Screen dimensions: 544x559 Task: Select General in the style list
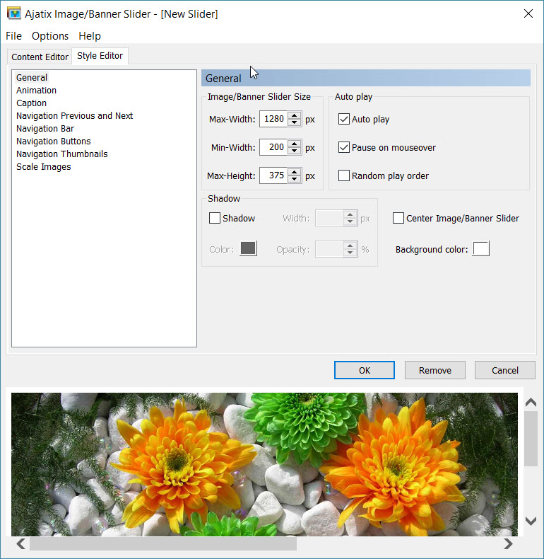click(32, 78)
